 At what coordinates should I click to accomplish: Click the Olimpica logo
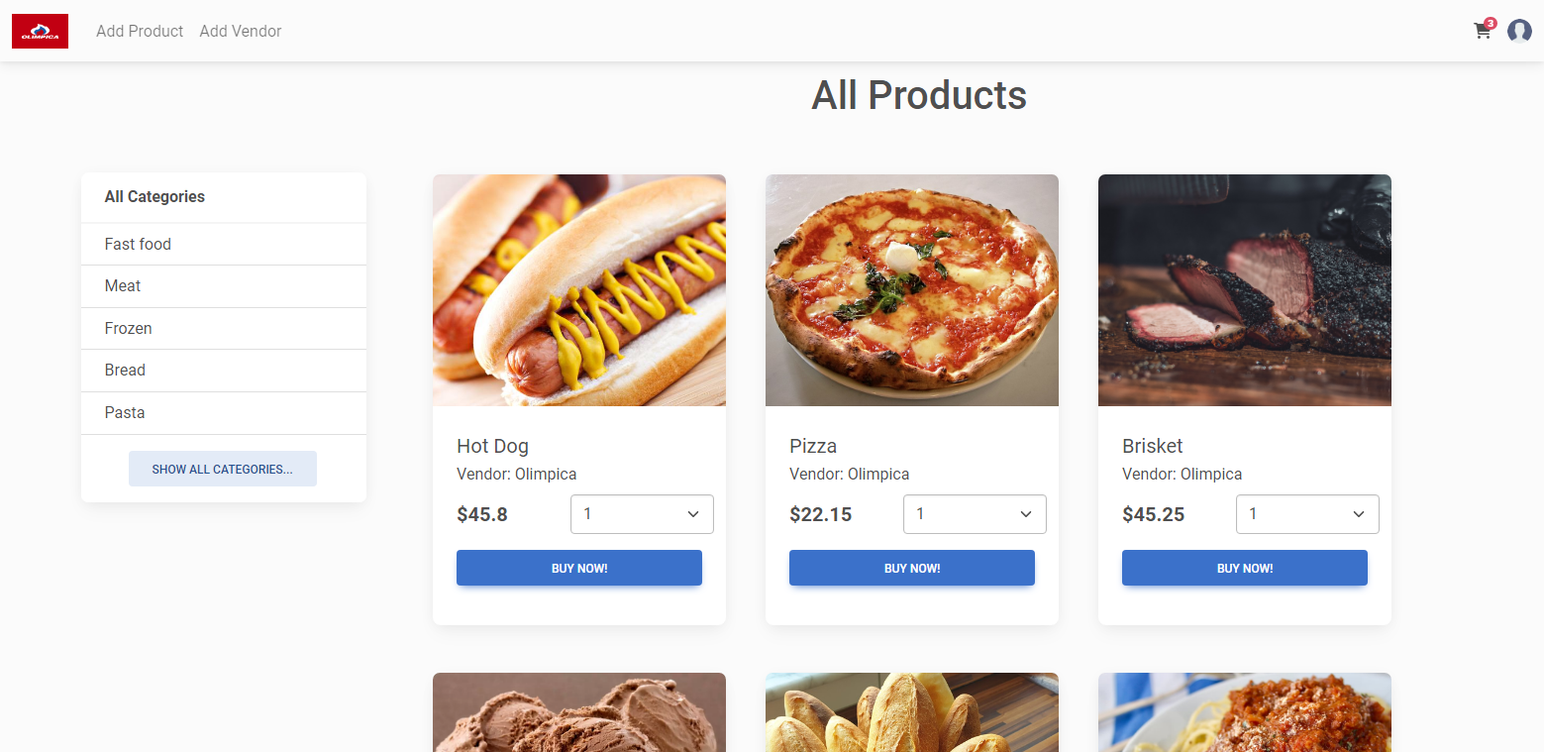[40, 31]
